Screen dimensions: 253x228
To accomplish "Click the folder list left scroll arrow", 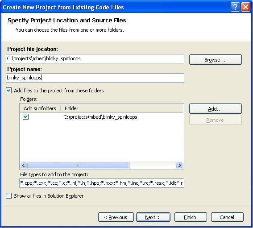I will [24, 165].
